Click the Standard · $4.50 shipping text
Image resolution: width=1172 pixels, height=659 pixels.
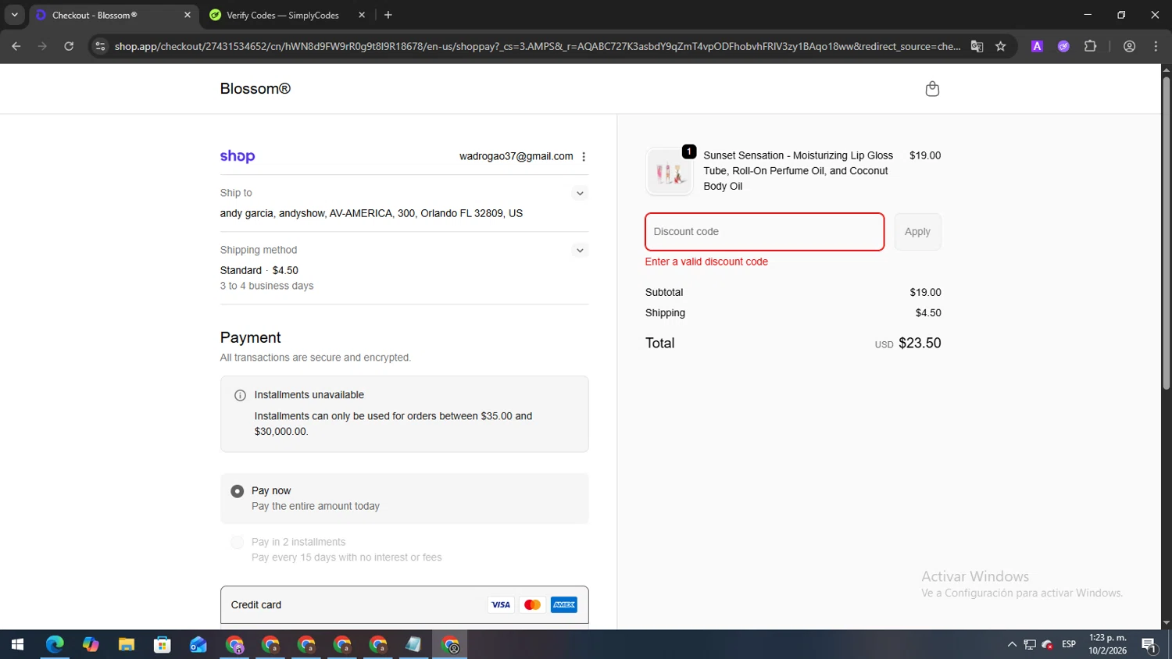coord(259,271)
